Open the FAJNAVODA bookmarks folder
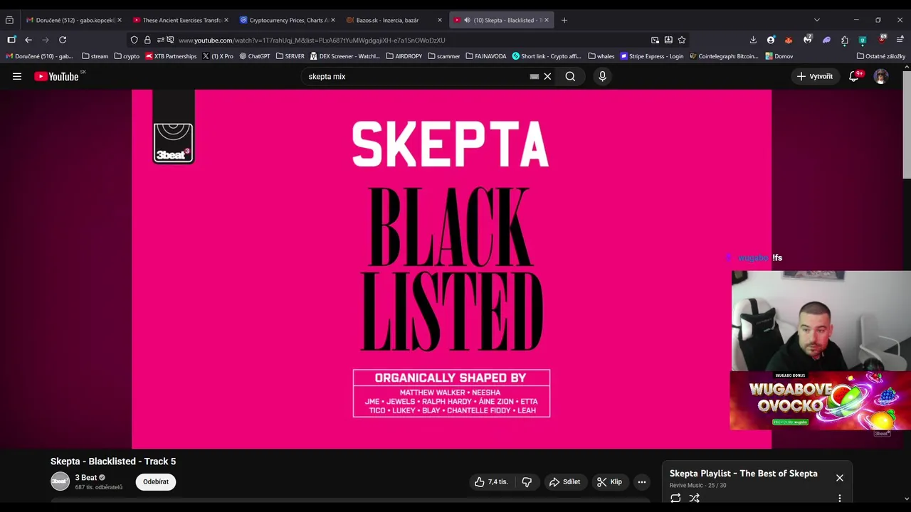 point(486,56)
